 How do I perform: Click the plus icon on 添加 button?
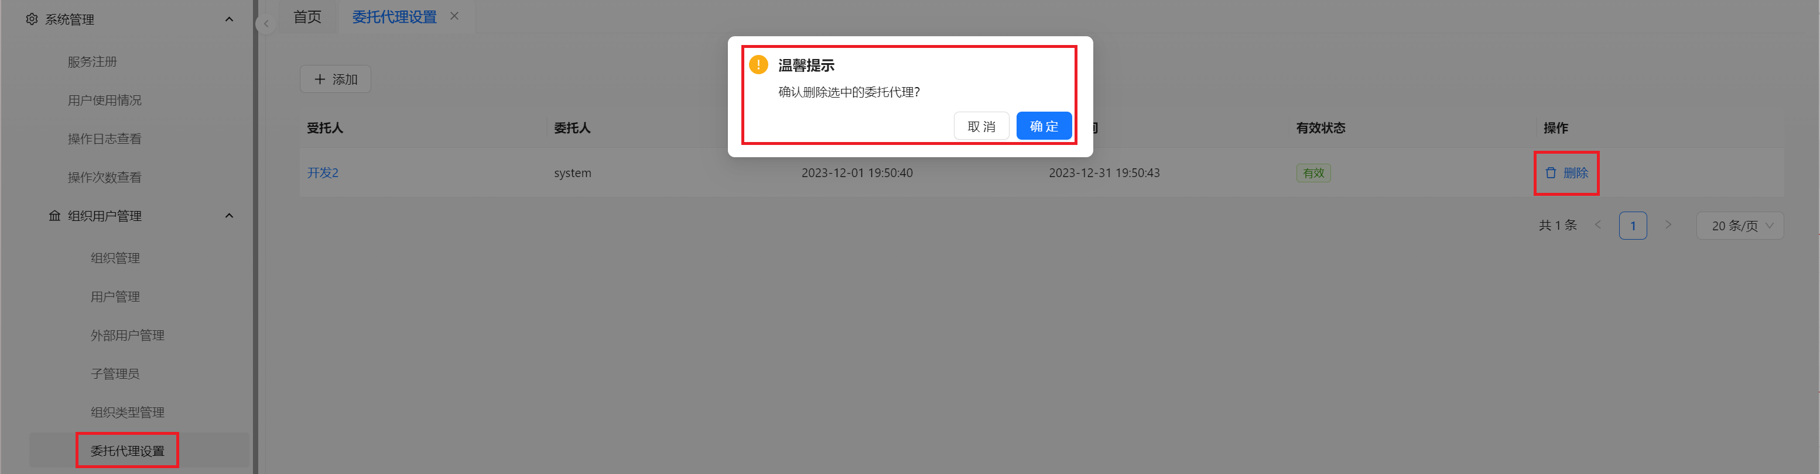click(x=319, y=79)
